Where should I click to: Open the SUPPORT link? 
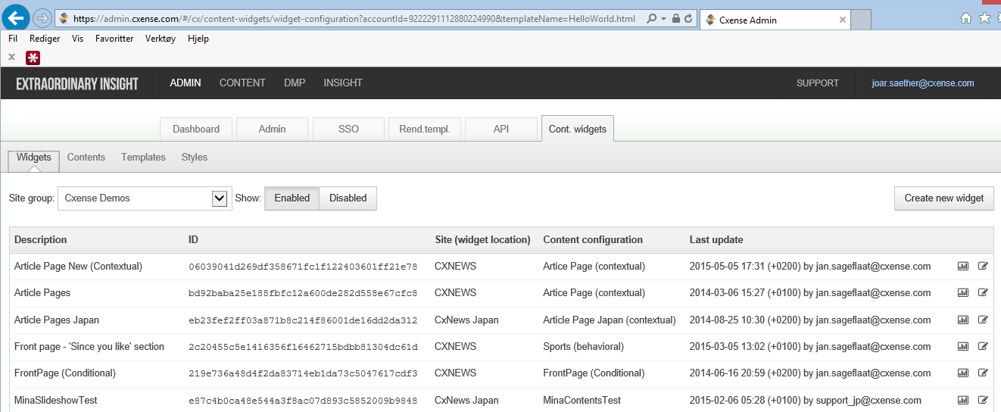(818, 83)
